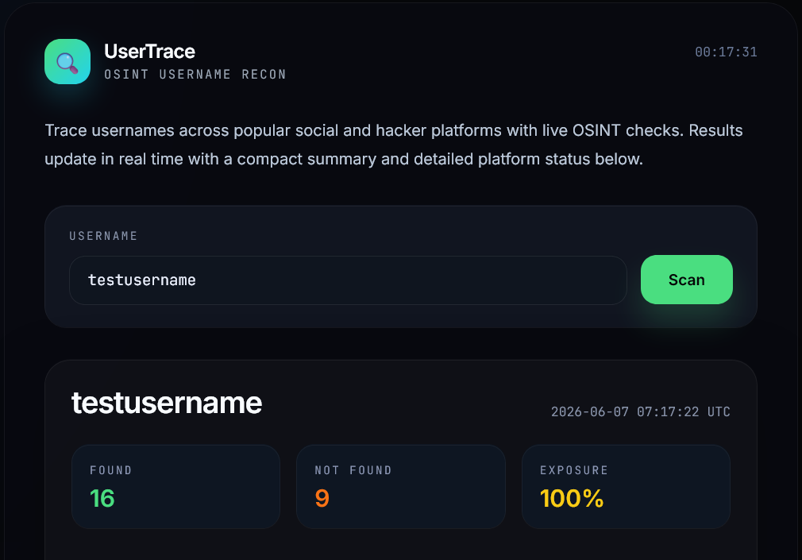Click the NOT FOUND label in summary card

click(353, 470)
